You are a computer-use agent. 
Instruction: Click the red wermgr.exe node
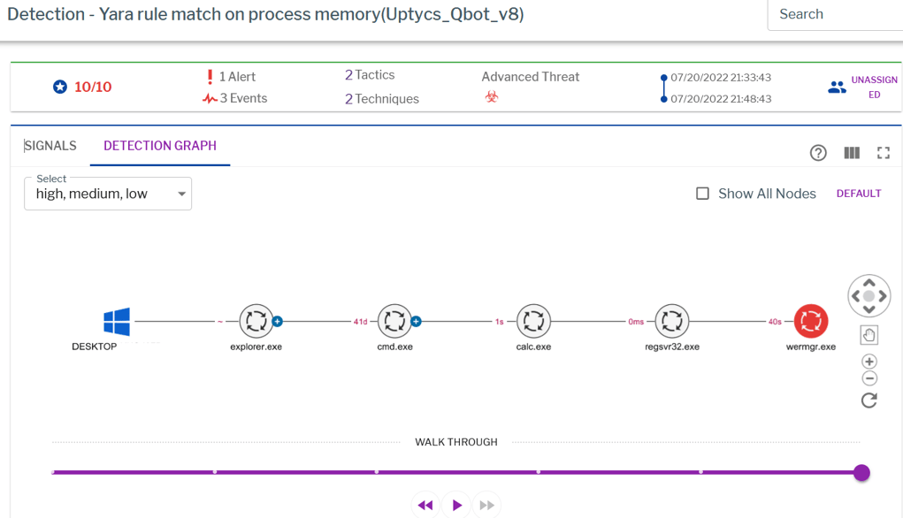pos(811,321)
